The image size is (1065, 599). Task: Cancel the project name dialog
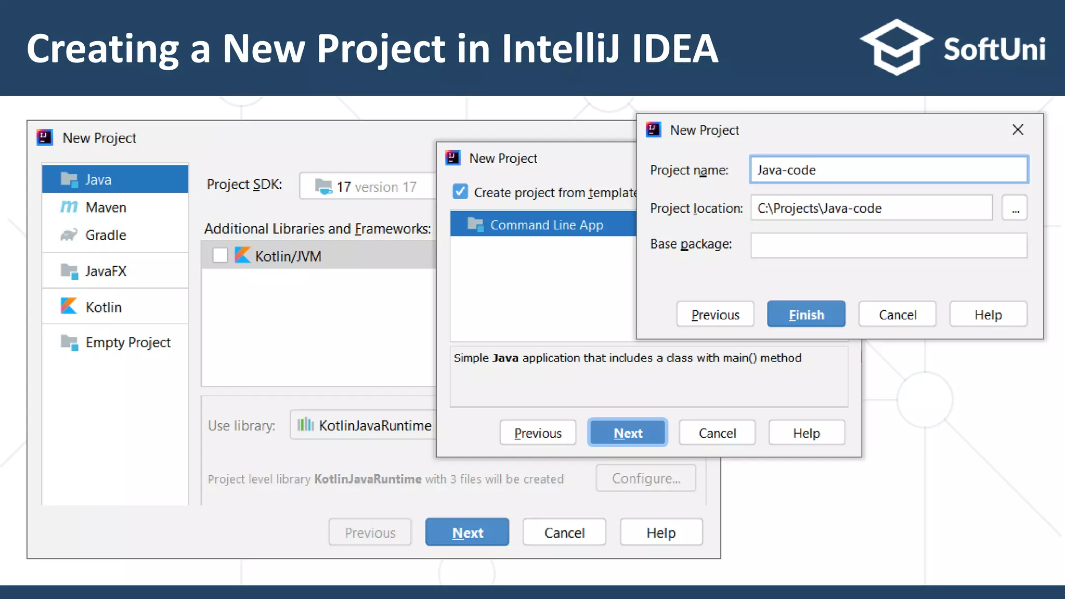coord(897,314)
